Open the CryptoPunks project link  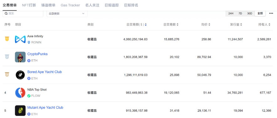tap(38, 54)
